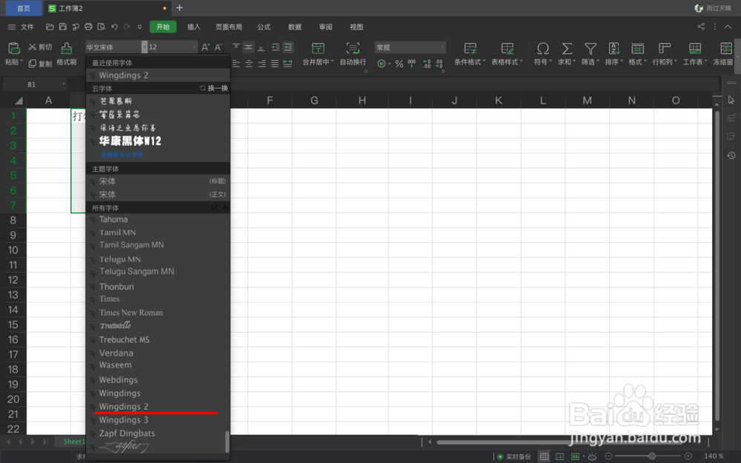Expand ribbon overflow arrow at right edge
This screenshot has height=463, width=741.
click(738, 57)
